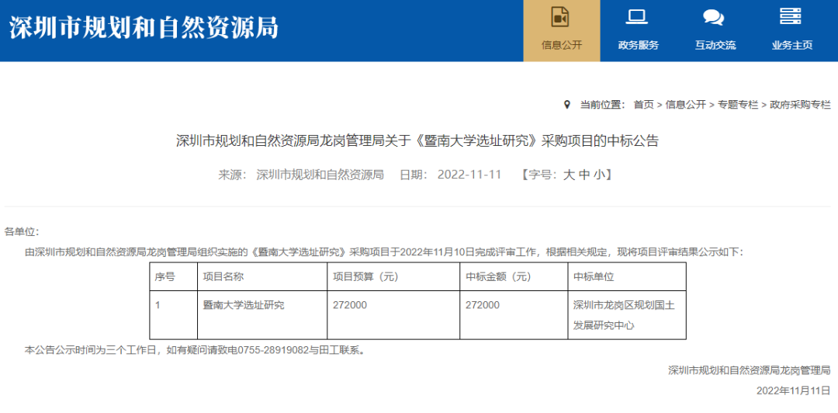Click the 业务主页 server stack icon
The image size is (838, 413).
pyautogui.click(x=791, y=16)
